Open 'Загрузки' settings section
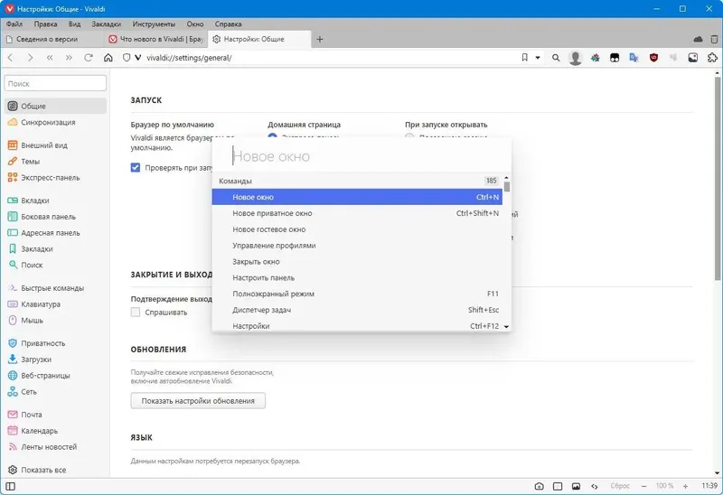Viewport: 723px width, 495px height. point(55,360)
